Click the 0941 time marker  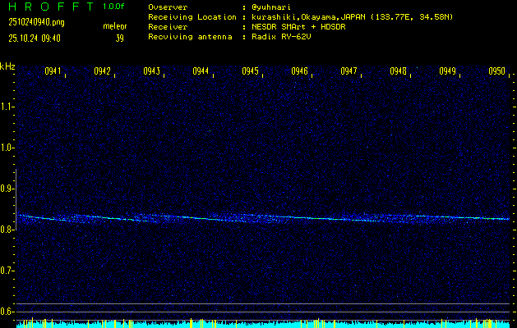click(x=53, y=71)
